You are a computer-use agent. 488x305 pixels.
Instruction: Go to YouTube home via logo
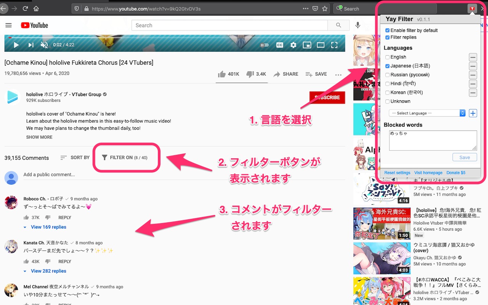click(x=34, y=26)
